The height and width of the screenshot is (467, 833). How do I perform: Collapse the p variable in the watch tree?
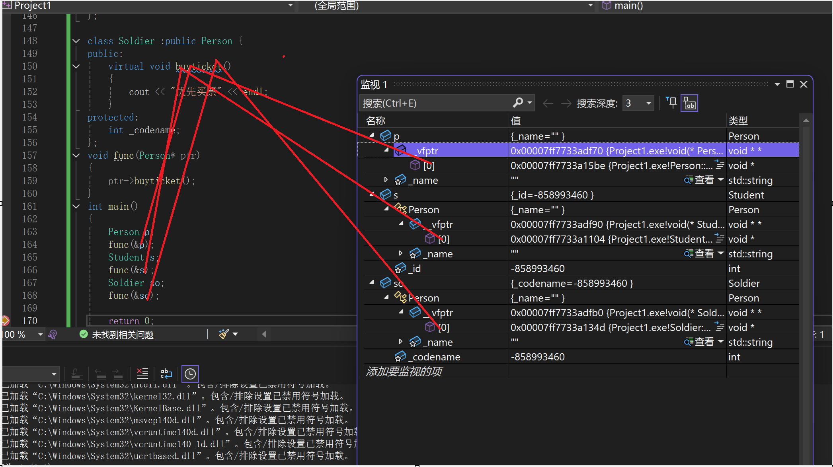pos(372,136)
